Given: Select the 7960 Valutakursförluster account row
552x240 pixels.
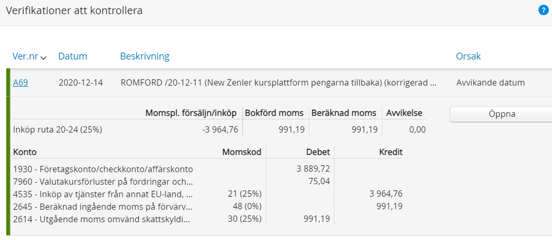Looking at the screenshot, I should 103,181.
